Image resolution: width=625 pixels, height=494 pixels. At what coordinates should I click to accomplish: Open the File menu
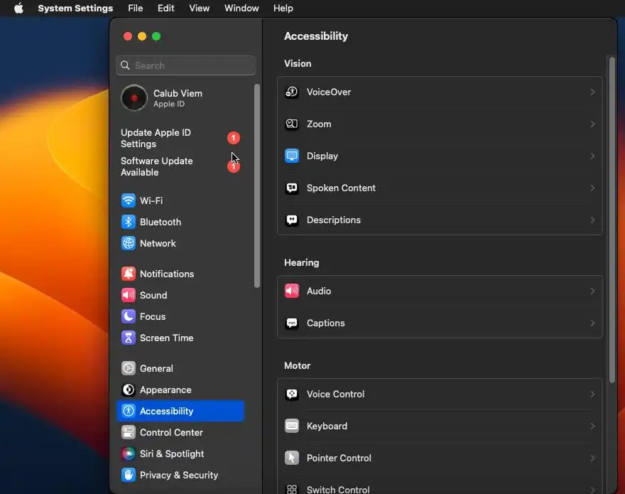pos(135,8)
